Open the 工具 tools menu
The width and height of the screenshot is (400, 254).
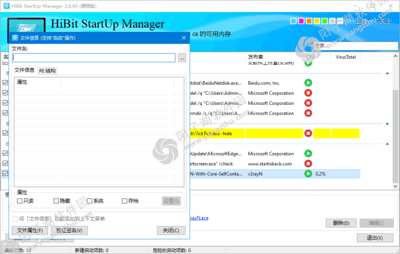[361, 21]
